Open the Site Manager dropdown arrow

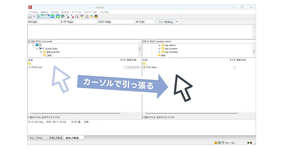(x=34, y=16)
